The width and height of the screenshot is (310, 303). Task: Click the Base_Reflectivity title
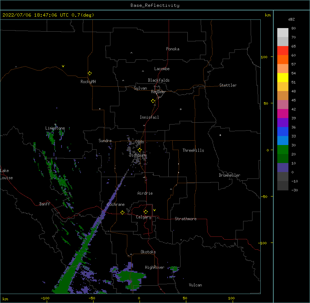point(155,5)
